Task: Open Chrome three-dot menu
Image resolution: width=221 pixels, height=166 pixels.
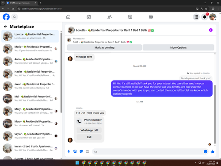Action: [218, 9]
